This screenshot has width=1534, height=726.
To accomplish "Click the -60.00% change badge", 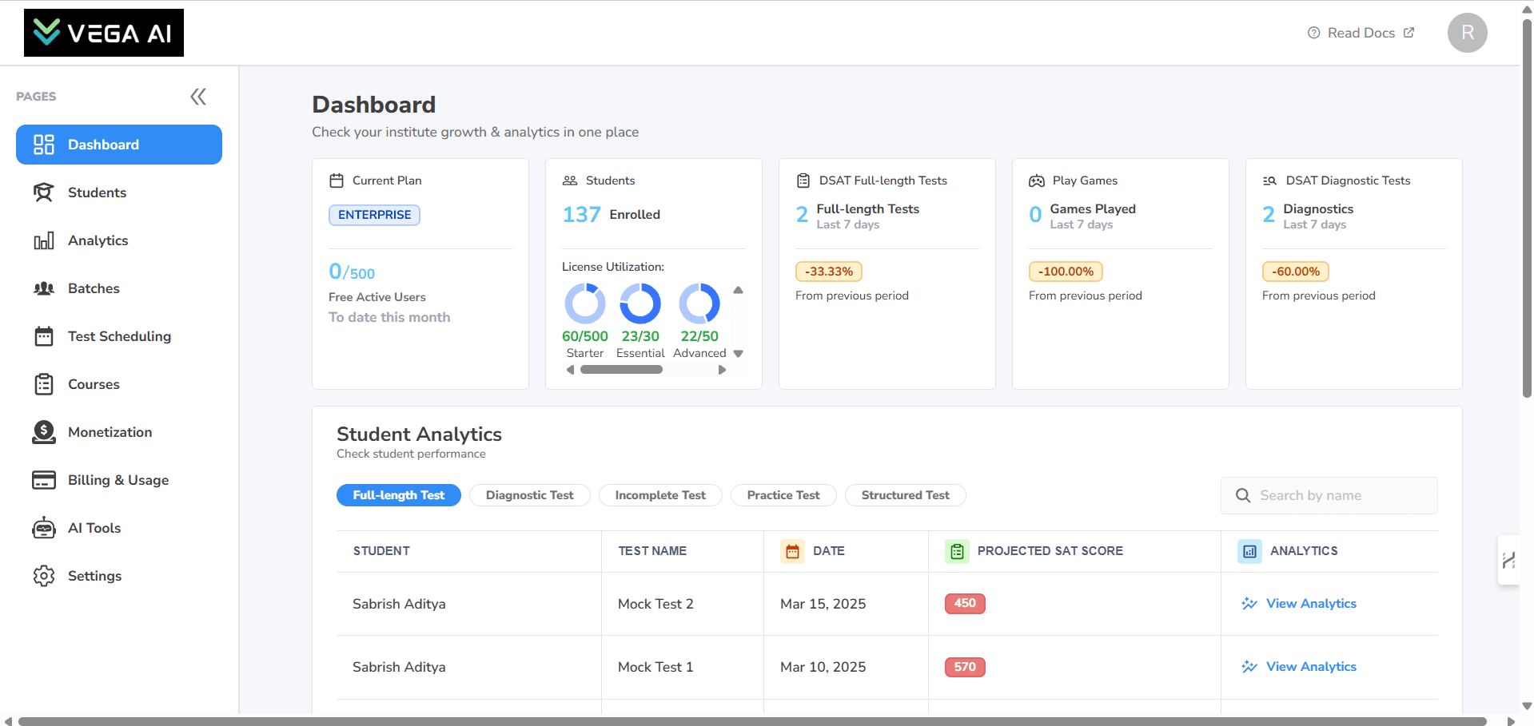I will tap(1296, 272).
